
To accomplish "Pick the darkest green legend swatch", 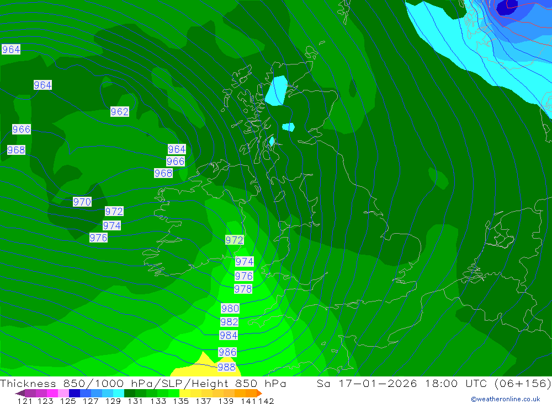I will pos(130,393).
